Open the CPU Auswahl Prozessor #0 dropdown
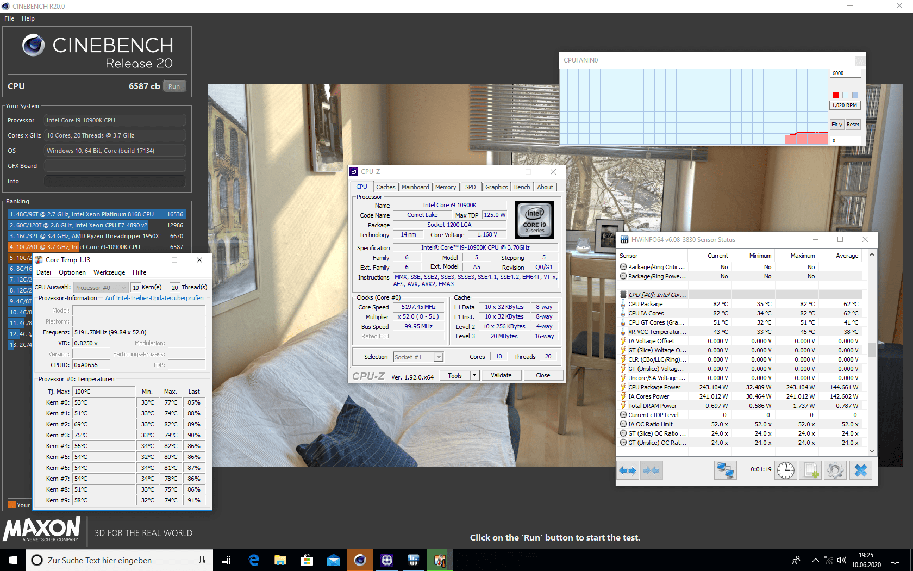This screenshot has width=913, height=571. (101, 287)
